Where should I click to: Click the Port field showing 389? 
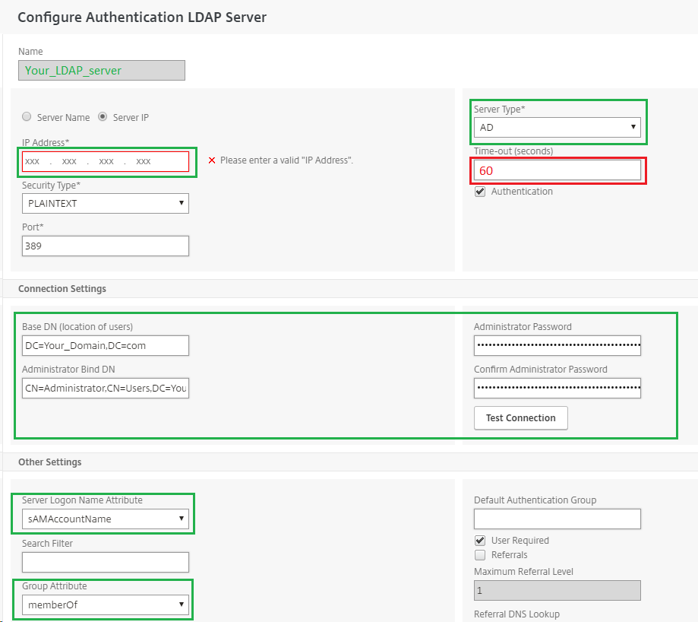[105, 246]
